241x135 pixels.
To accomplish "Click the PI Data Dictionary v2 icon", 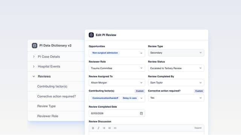I will pos(35,46).
